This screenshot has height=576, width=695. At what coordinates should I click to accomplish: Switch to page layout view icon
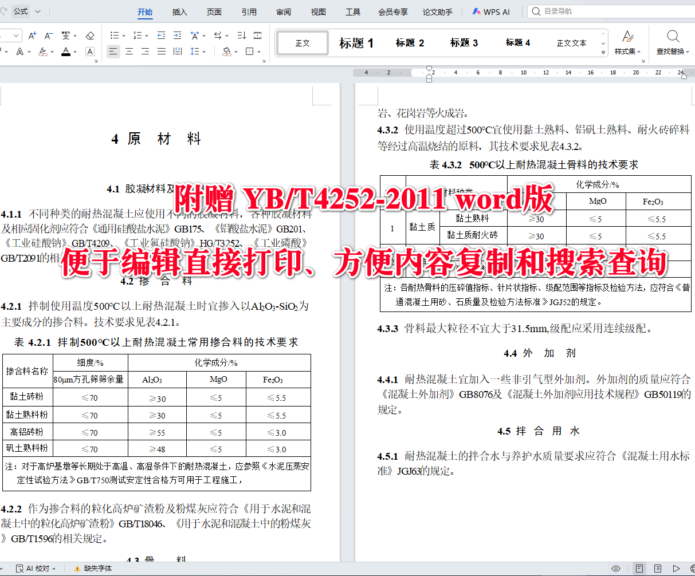pyautogui.click(x=639, y=569)
